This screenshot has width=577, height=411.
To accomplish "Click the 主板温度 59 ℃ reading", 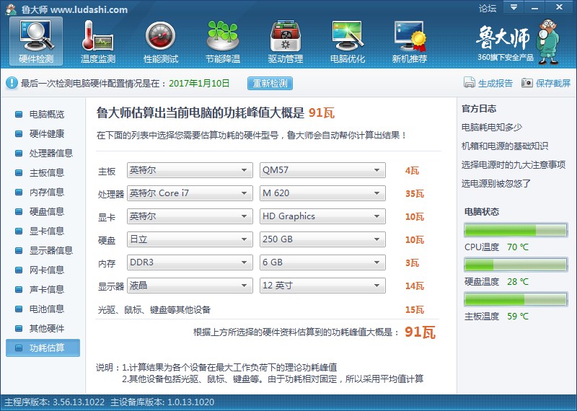I will (x=517, y=317).
